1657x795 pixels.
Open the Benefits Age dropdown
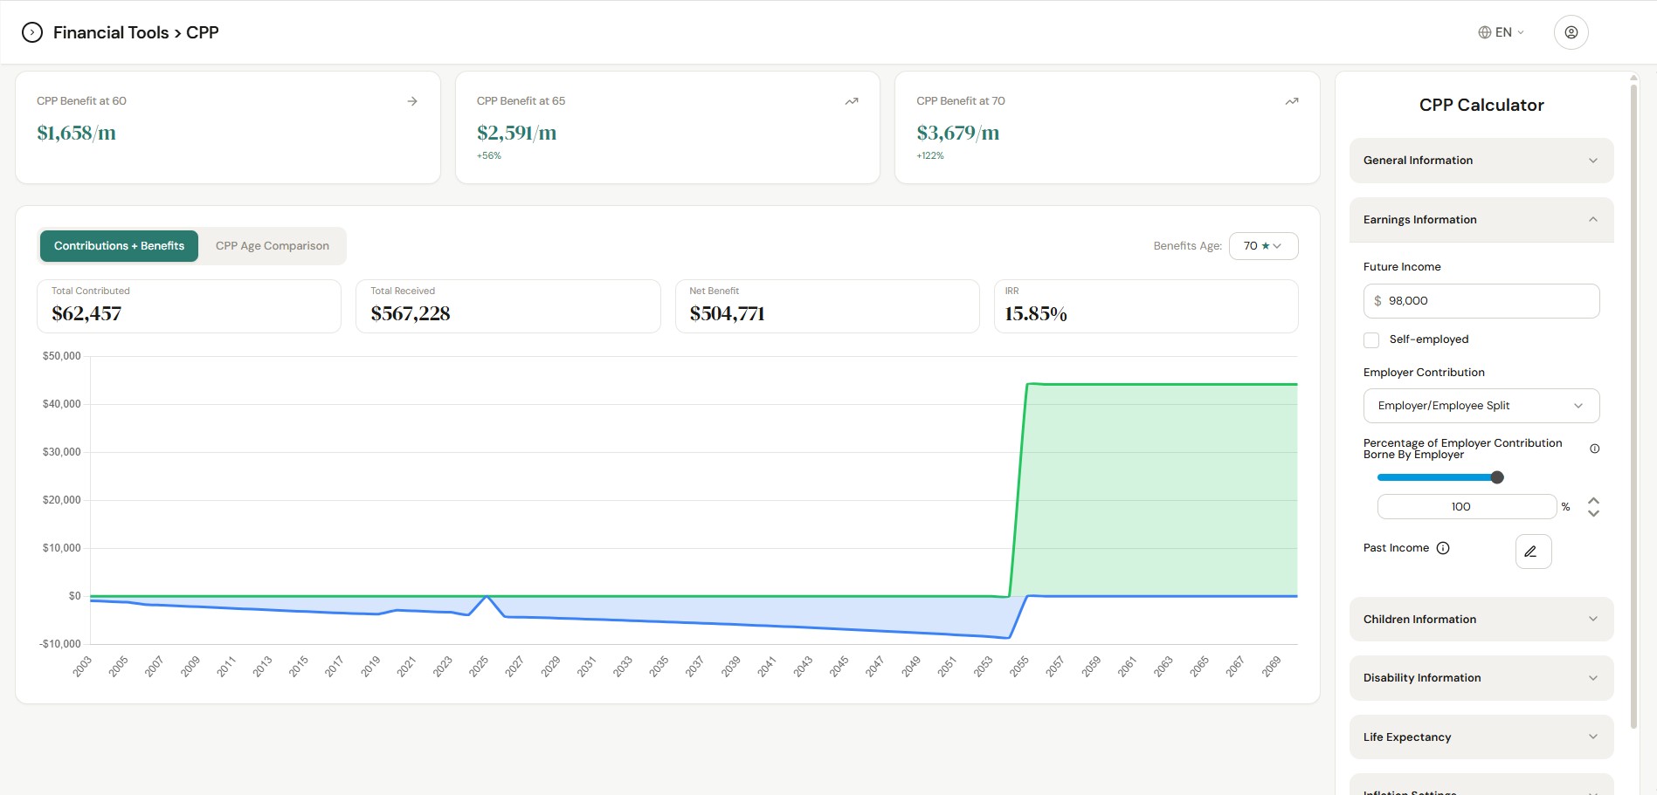1263,246
